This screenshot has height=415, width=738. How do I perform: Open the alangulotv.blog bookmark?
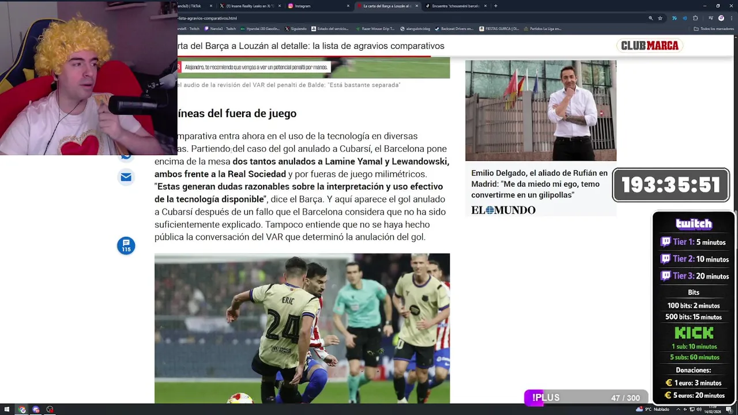pyautogui.click(x=415, y=28)
